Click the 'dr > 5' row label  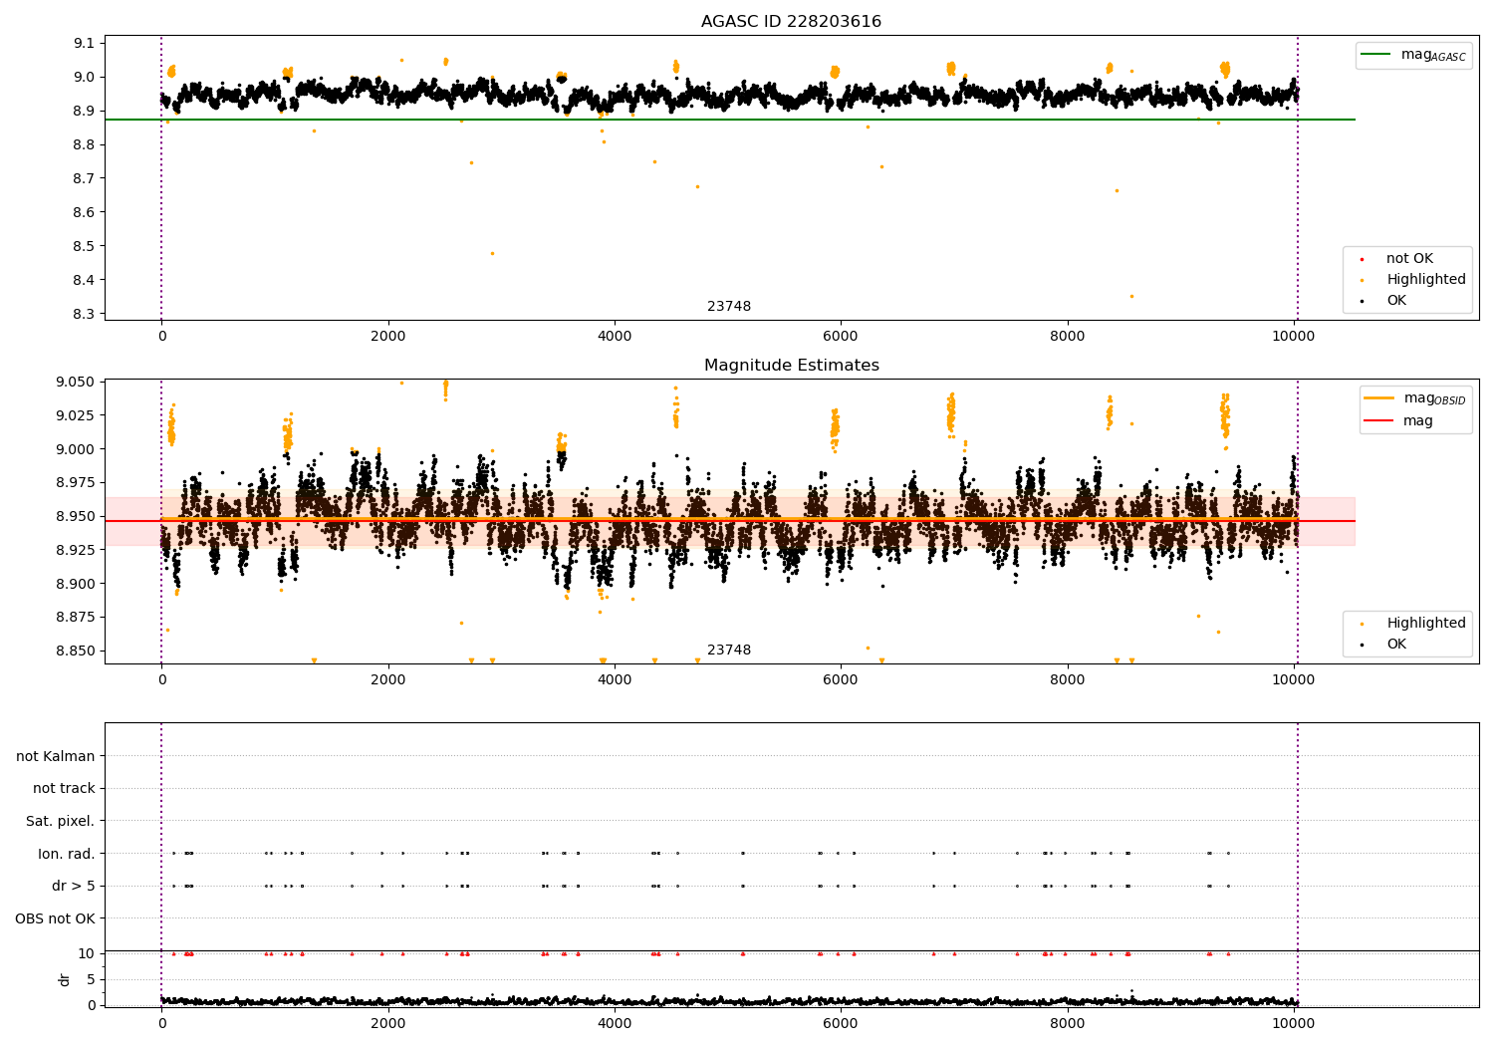pos(74,886)
